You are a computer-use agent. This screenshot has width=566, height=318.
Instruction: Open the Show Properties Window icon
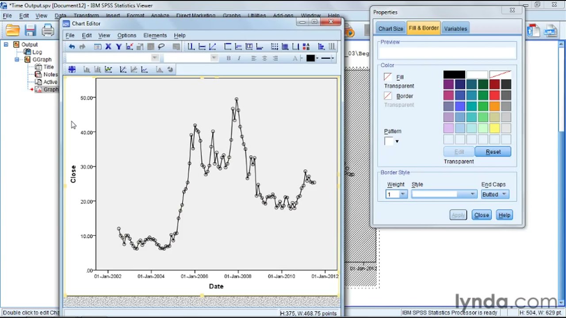(x=98, y=47)
